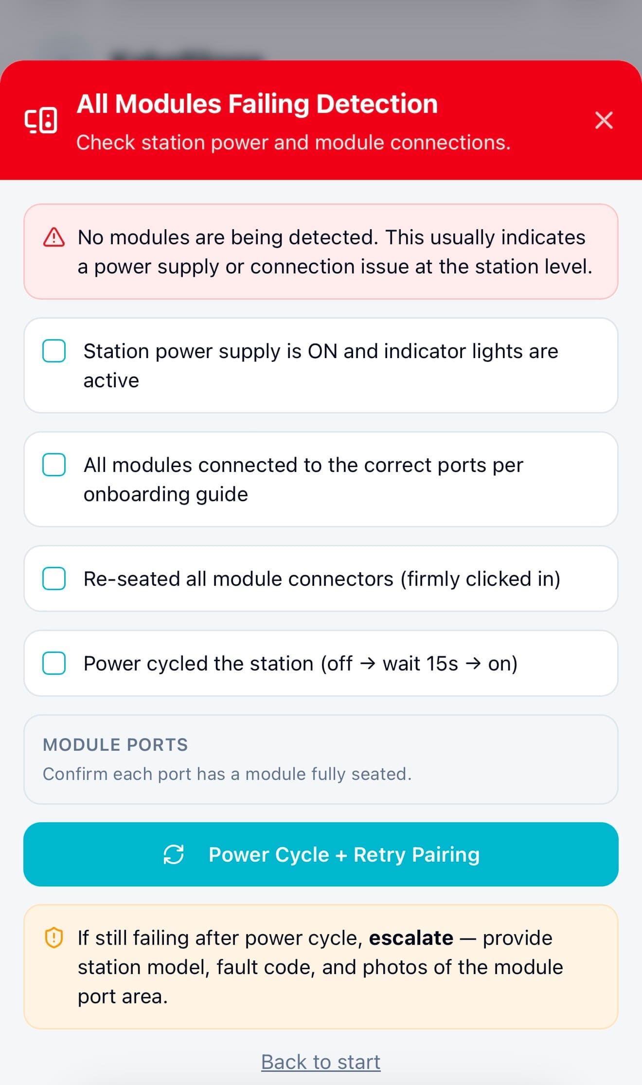The width and height of the screenshot is (642, 1085).
Task: Follow the Back to start link
Action: tap(321, 1062)
